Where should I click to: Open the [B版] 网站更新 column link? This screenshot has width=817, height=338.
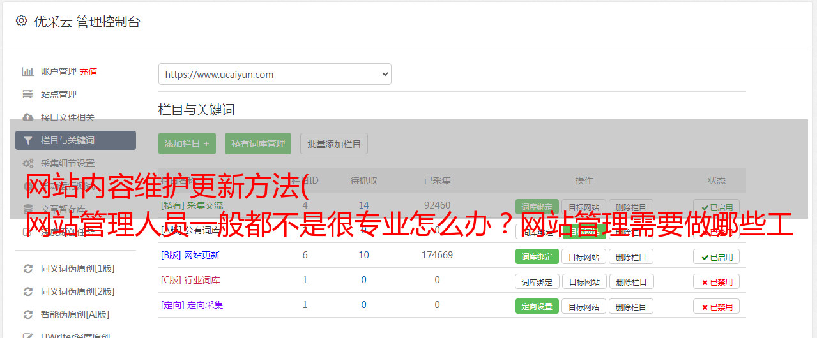(x=190, y=255)
